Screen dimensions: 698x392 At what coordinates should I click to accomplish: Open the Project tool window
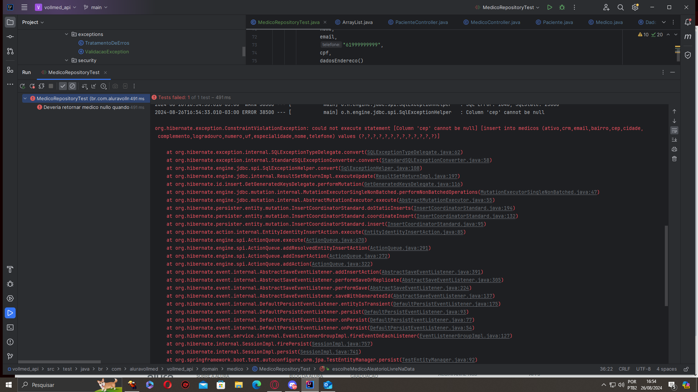coord(10,23)
